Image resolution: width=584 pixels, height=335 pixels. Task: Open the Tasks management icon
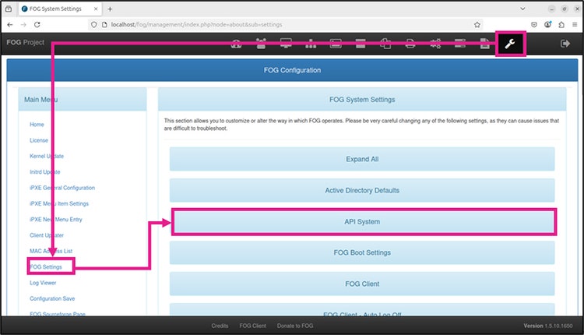point(460,44)
